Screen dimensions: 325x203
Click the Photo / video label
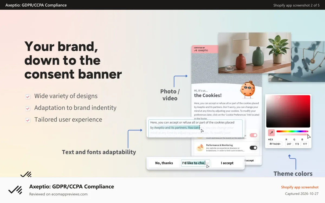coord(170,95)
